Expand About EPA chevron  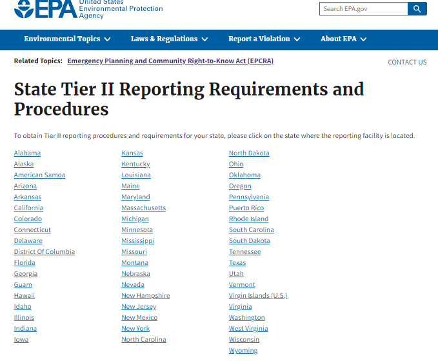(x=363, y=39)
